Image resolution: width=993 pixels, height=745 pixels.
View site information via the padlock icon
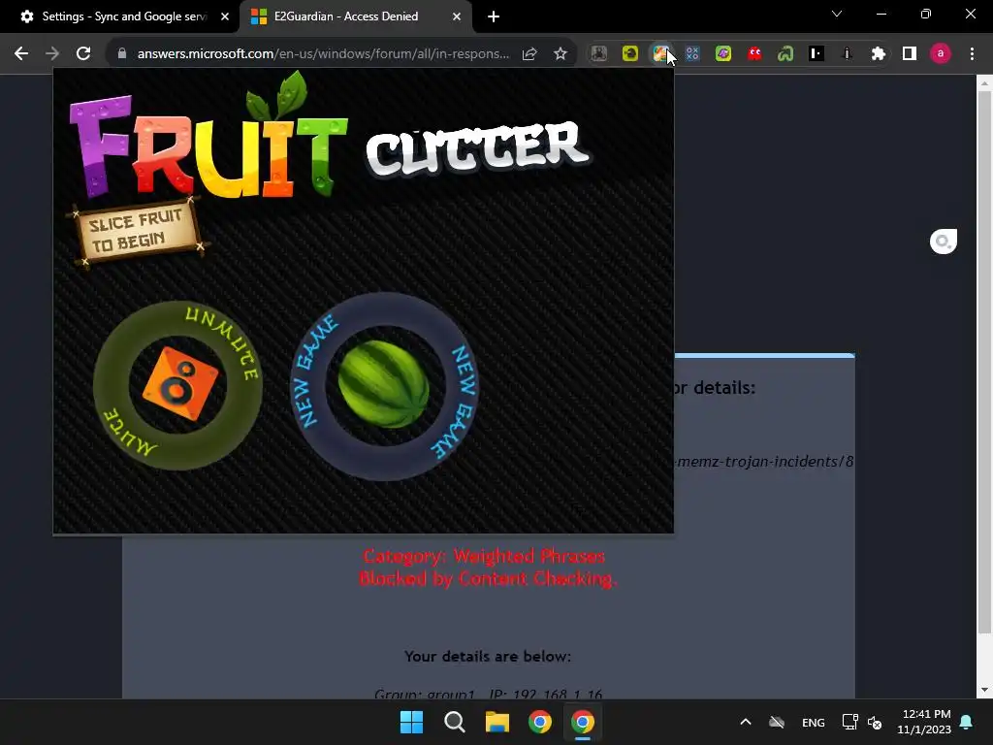point(122,54)
